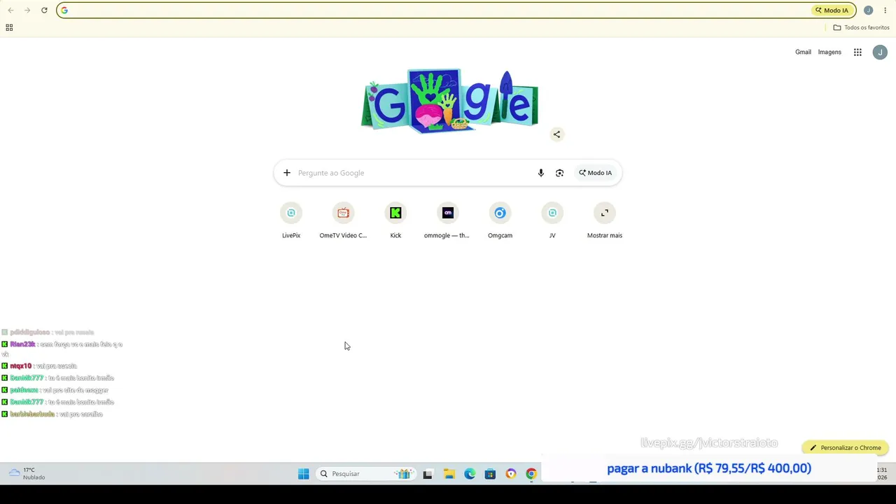Open the LivePix shortcut
This screenshot has height=504, width=896.
[291, 220]
